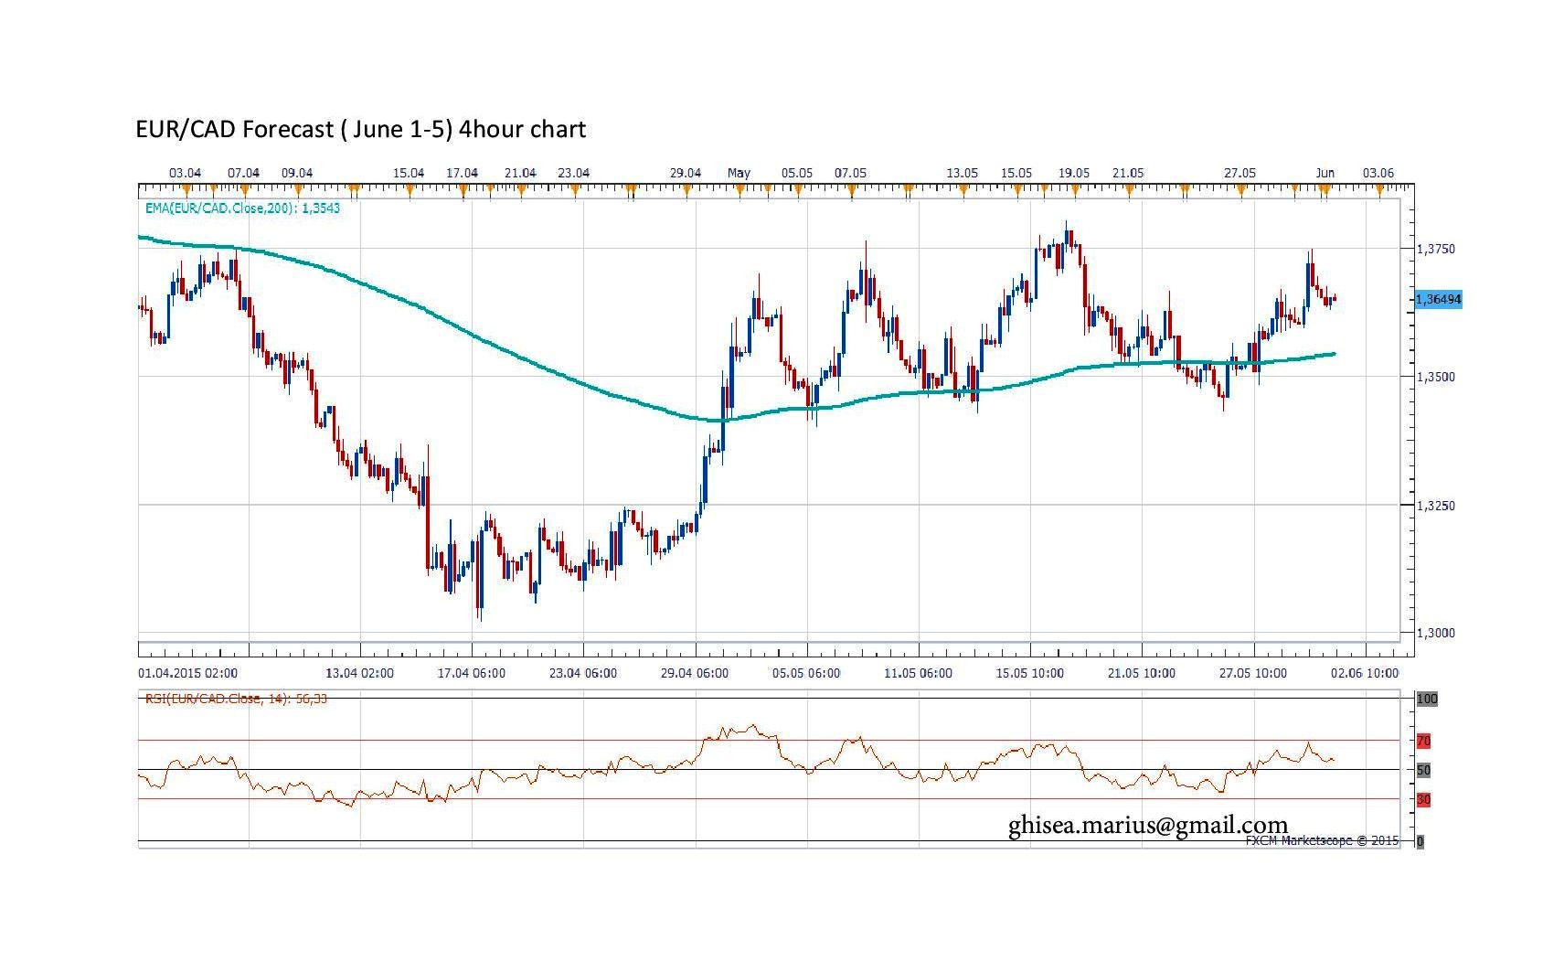Click the red RSI 70 level label
The width and height of the screenshot is (1564, 972).
click(1423, 741)
